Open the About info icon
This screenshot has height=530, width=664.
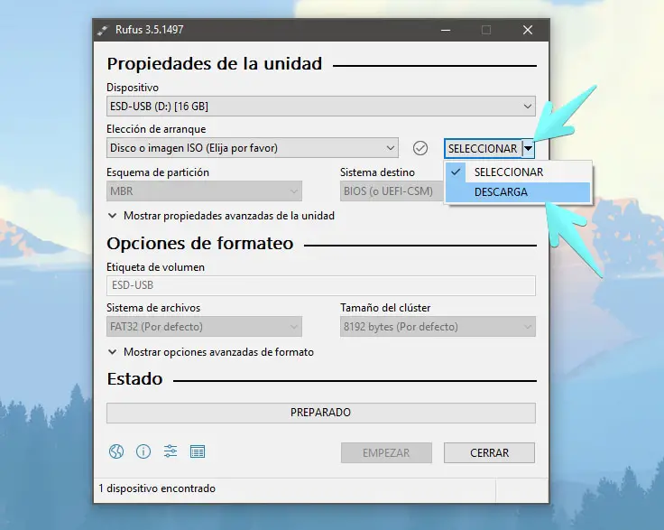coord(143,451)
